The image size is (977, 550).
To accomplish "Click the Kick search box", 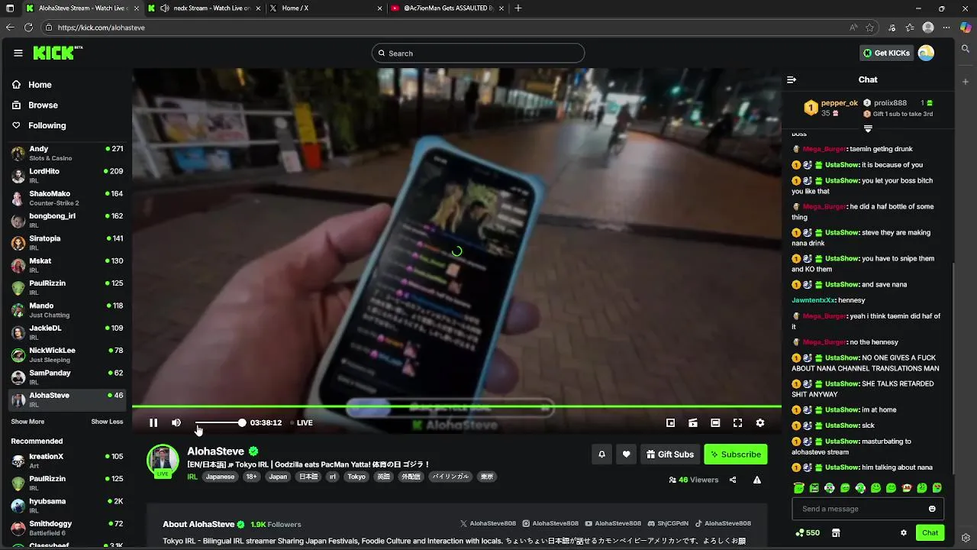I will (x=478, y=53).
